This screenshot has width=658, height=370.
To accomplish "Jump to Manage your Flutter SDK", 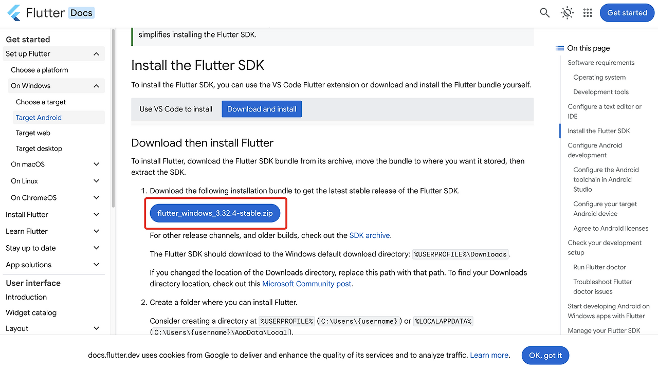I will [604, 331].
